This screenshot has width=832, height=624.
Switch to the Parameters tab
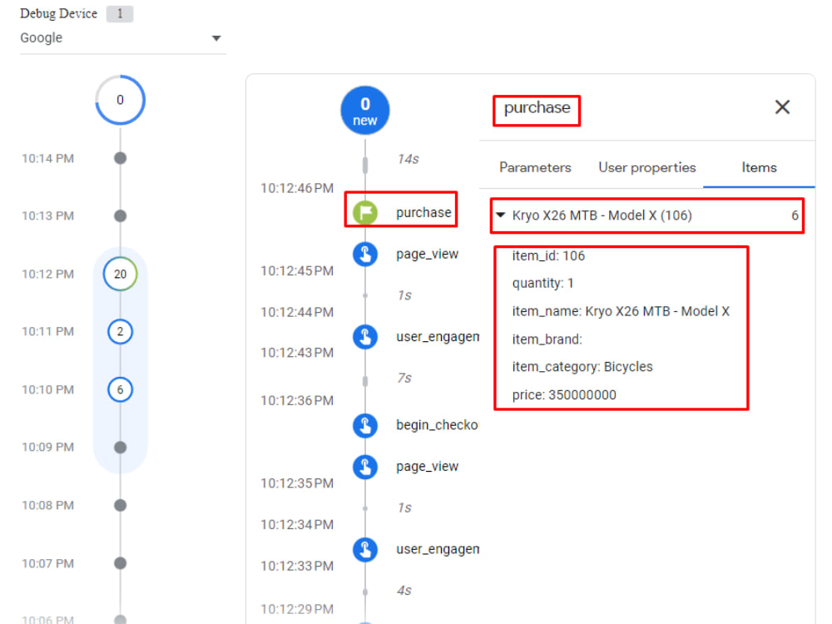click(534, 167)
